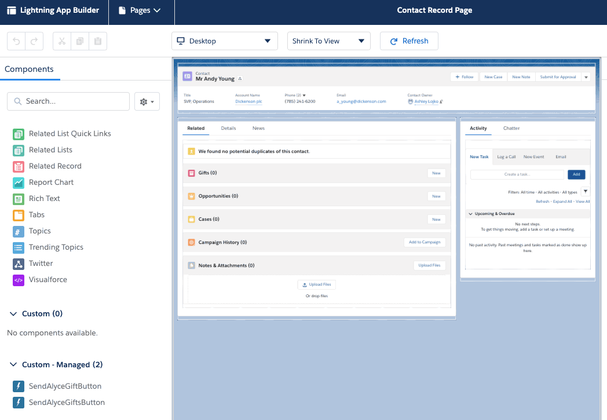Click the Opportunities related list icon
Image resolution: width=607 pixels, height=420 pixels.
[x=191, y=196]
